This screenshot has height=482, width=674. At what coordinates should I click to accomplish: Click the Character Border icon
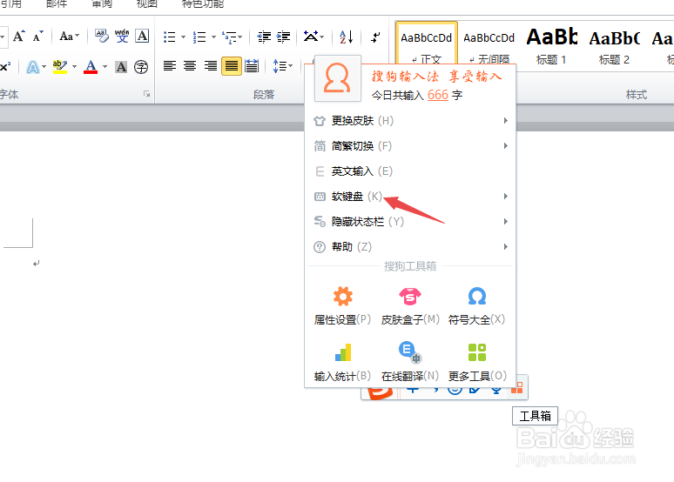tap(142, 36)
